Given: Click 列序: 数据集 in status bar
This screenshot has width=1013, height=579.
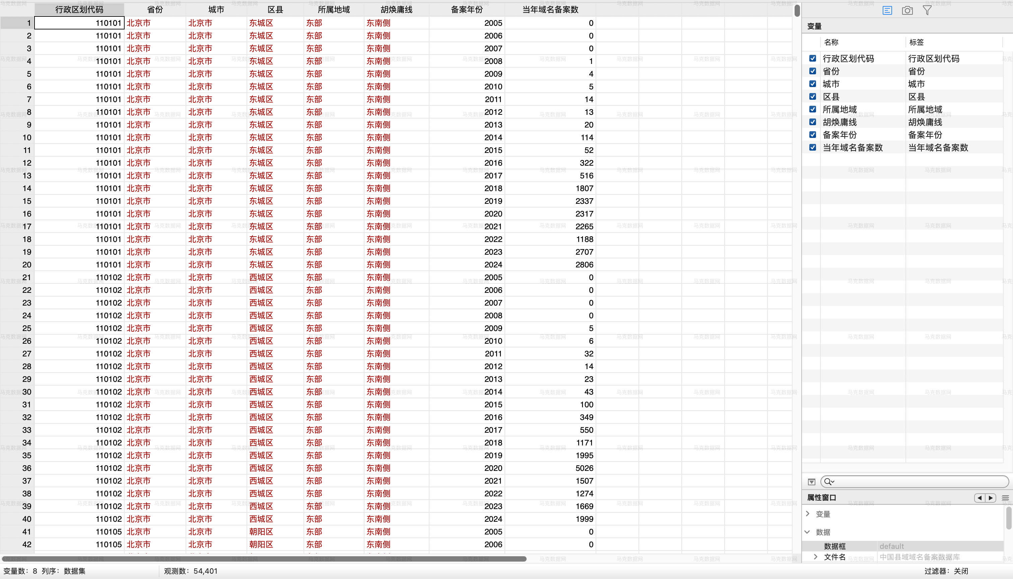Looking at the screenshot, I should 63,571.
